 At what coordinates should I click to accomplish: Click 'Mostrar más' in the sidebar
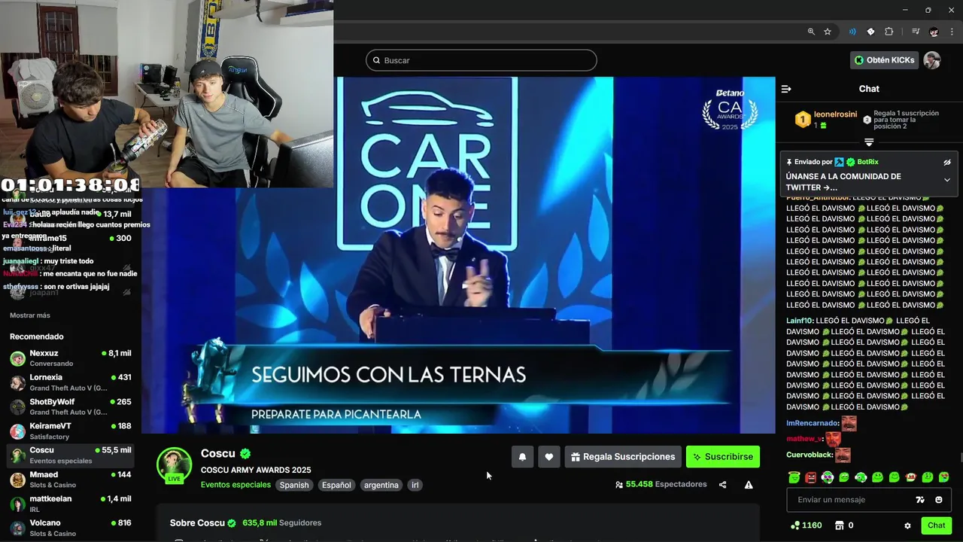[30, 315]
